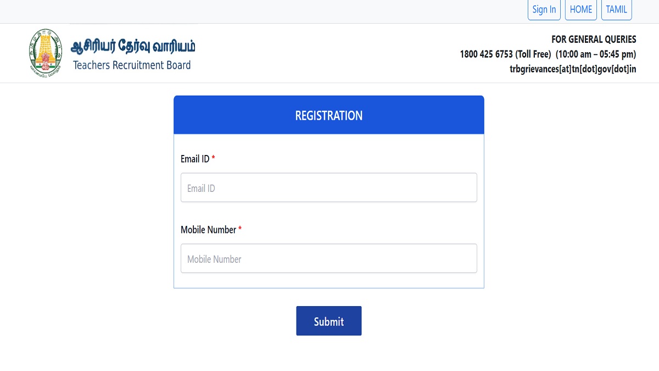The height and width of the screenshot is (371, 659).
Task: Open the Sign In page
Action: pyautogui.click(x=544, y=9)
